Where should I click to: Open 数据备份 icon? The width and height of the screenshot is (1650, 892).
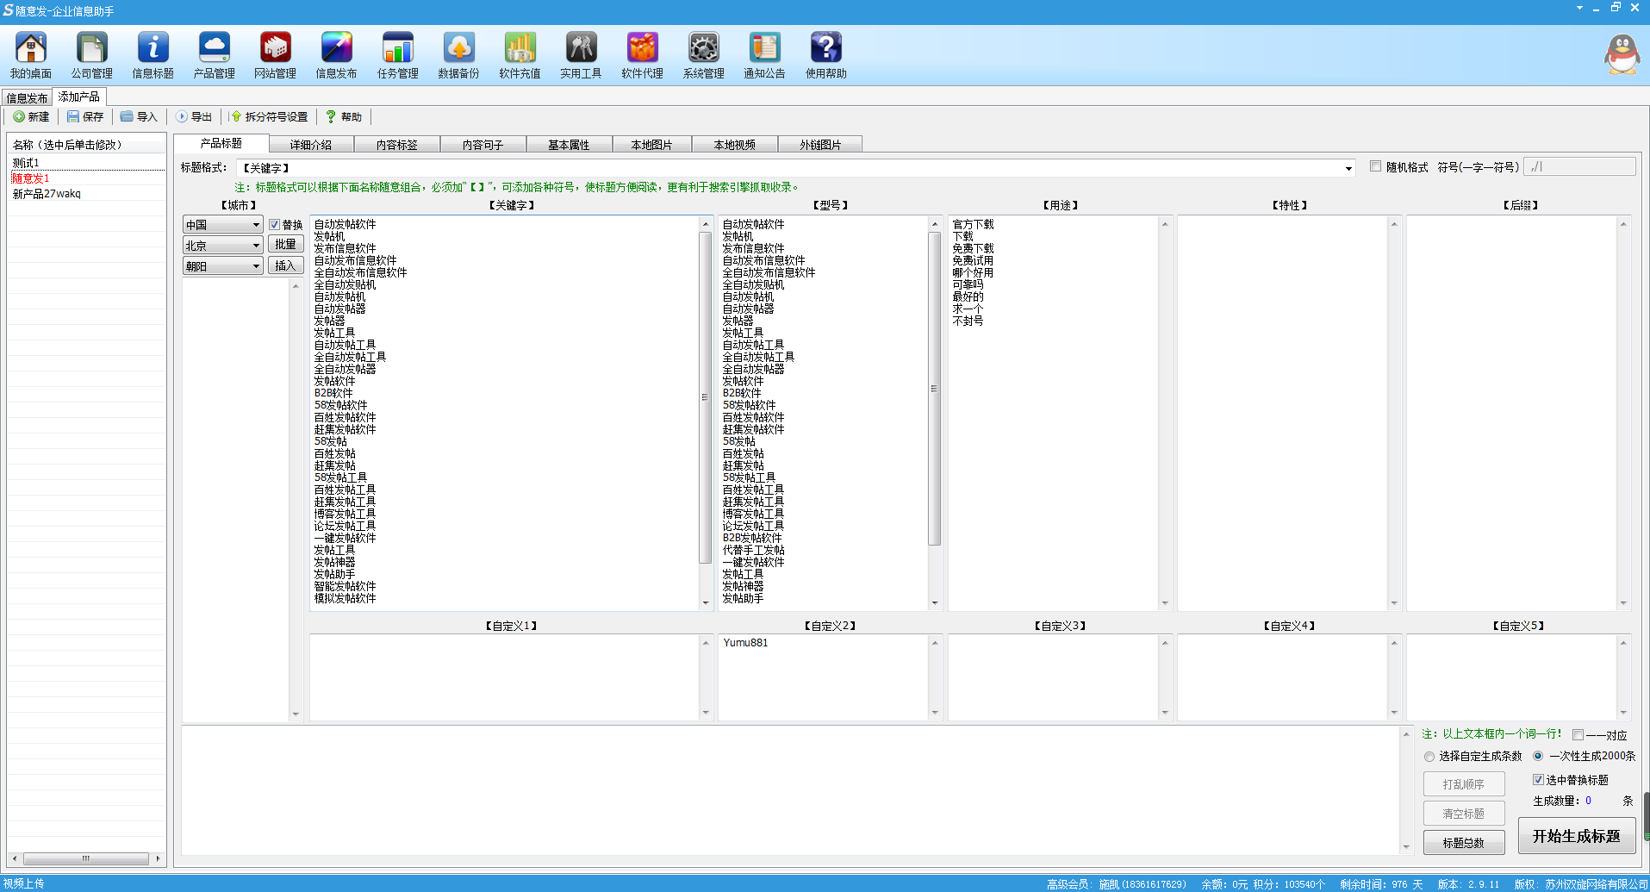(459, 55)
